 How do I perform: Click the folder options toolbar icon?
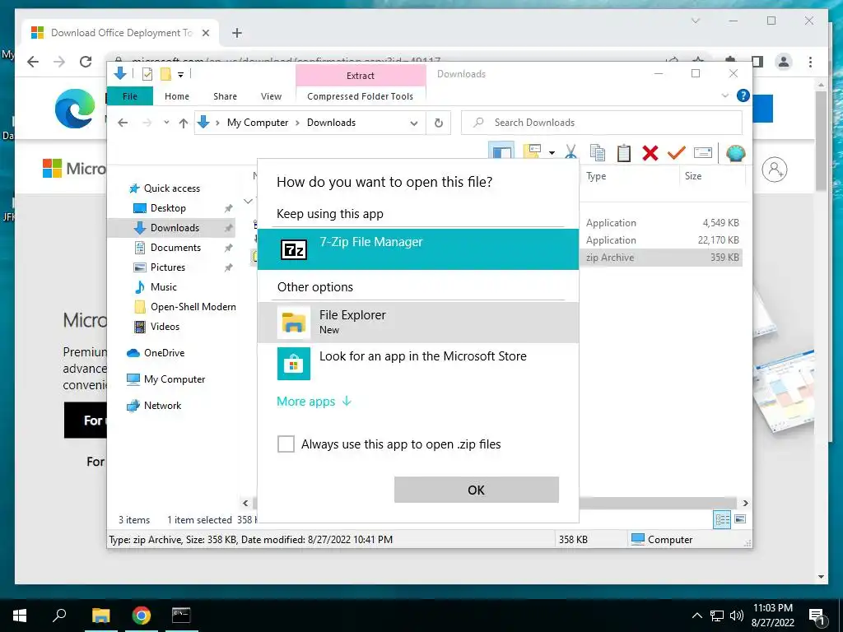pyautogui.click(x=532, y=151)
